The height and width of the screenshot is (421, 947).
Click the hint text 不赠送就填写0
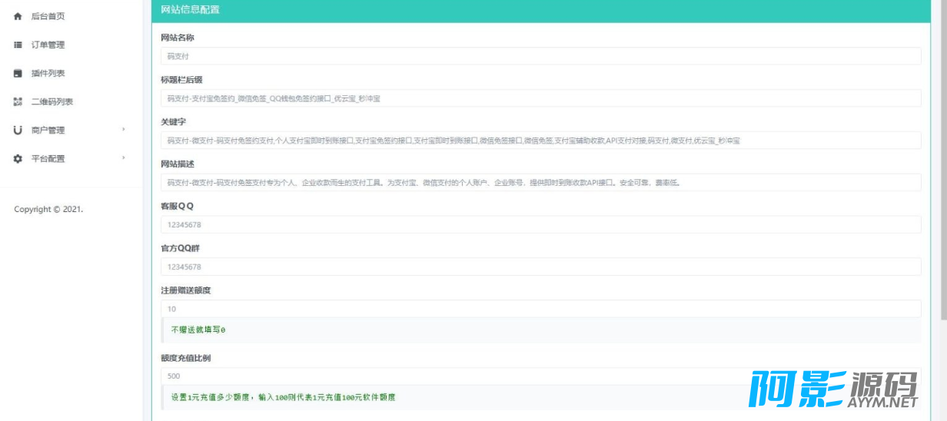198,330
